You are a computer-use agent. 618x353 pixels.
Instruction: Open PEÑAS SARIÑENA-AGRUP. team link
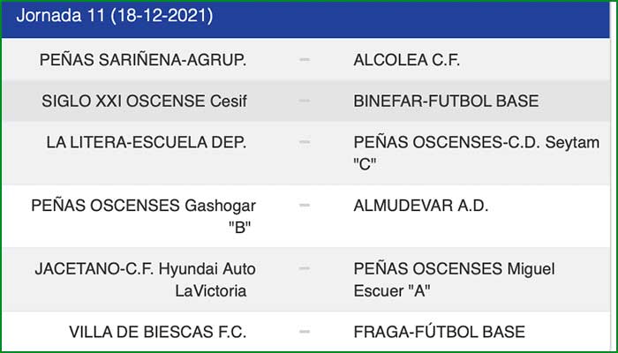click(143, 59)
